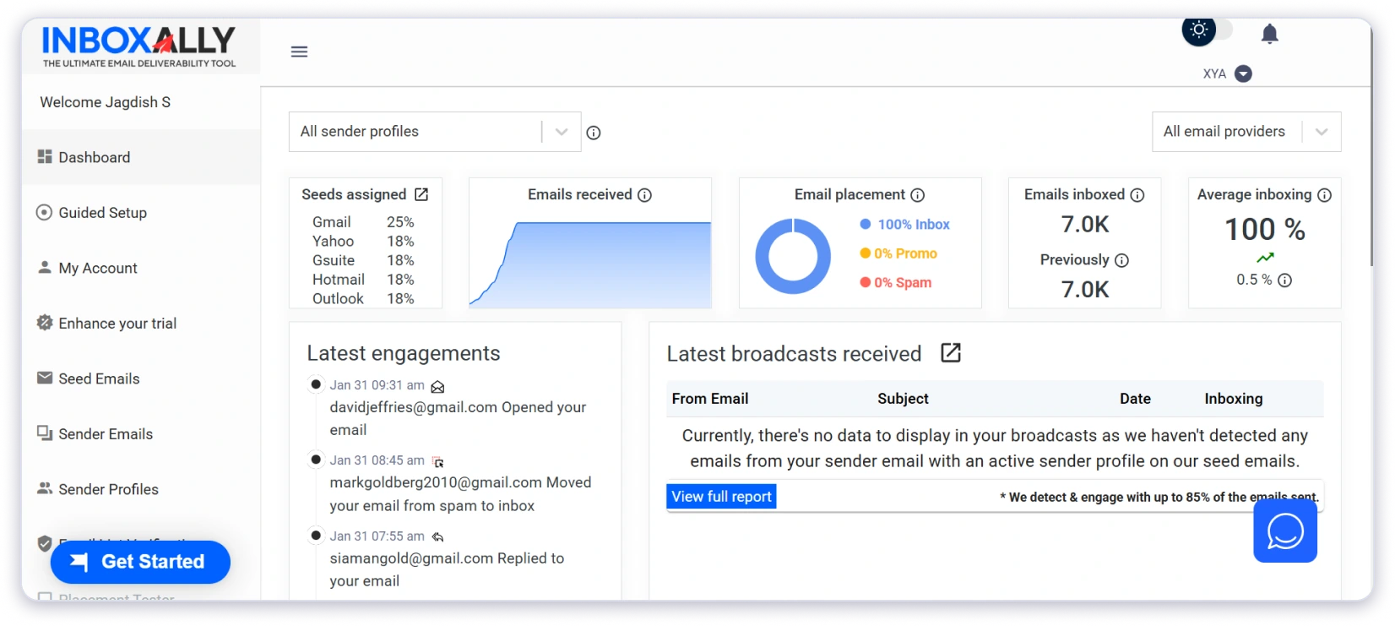Select Sender Profiles in the sidebar
The height and width of the screenshot is (626, 1395).
click(x=108, y=489)
